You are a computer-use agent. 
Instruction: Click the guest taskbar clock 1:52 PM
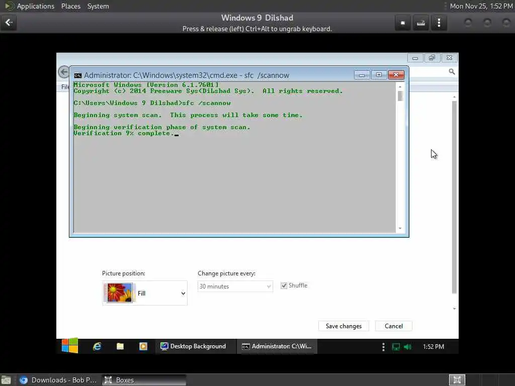click(433, 347)
